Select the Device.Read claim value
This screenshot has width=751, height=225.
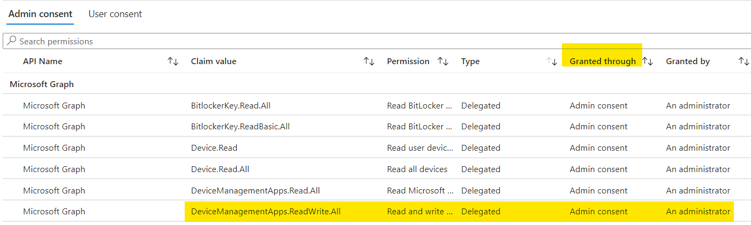[x=214, y=148]
